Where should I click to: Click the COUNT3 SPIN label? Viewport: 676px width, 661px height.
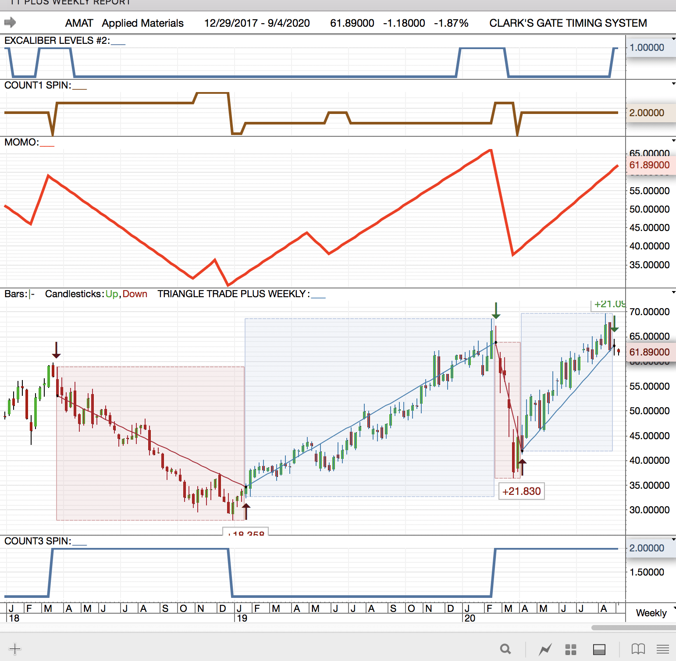[x=38, y=541]
